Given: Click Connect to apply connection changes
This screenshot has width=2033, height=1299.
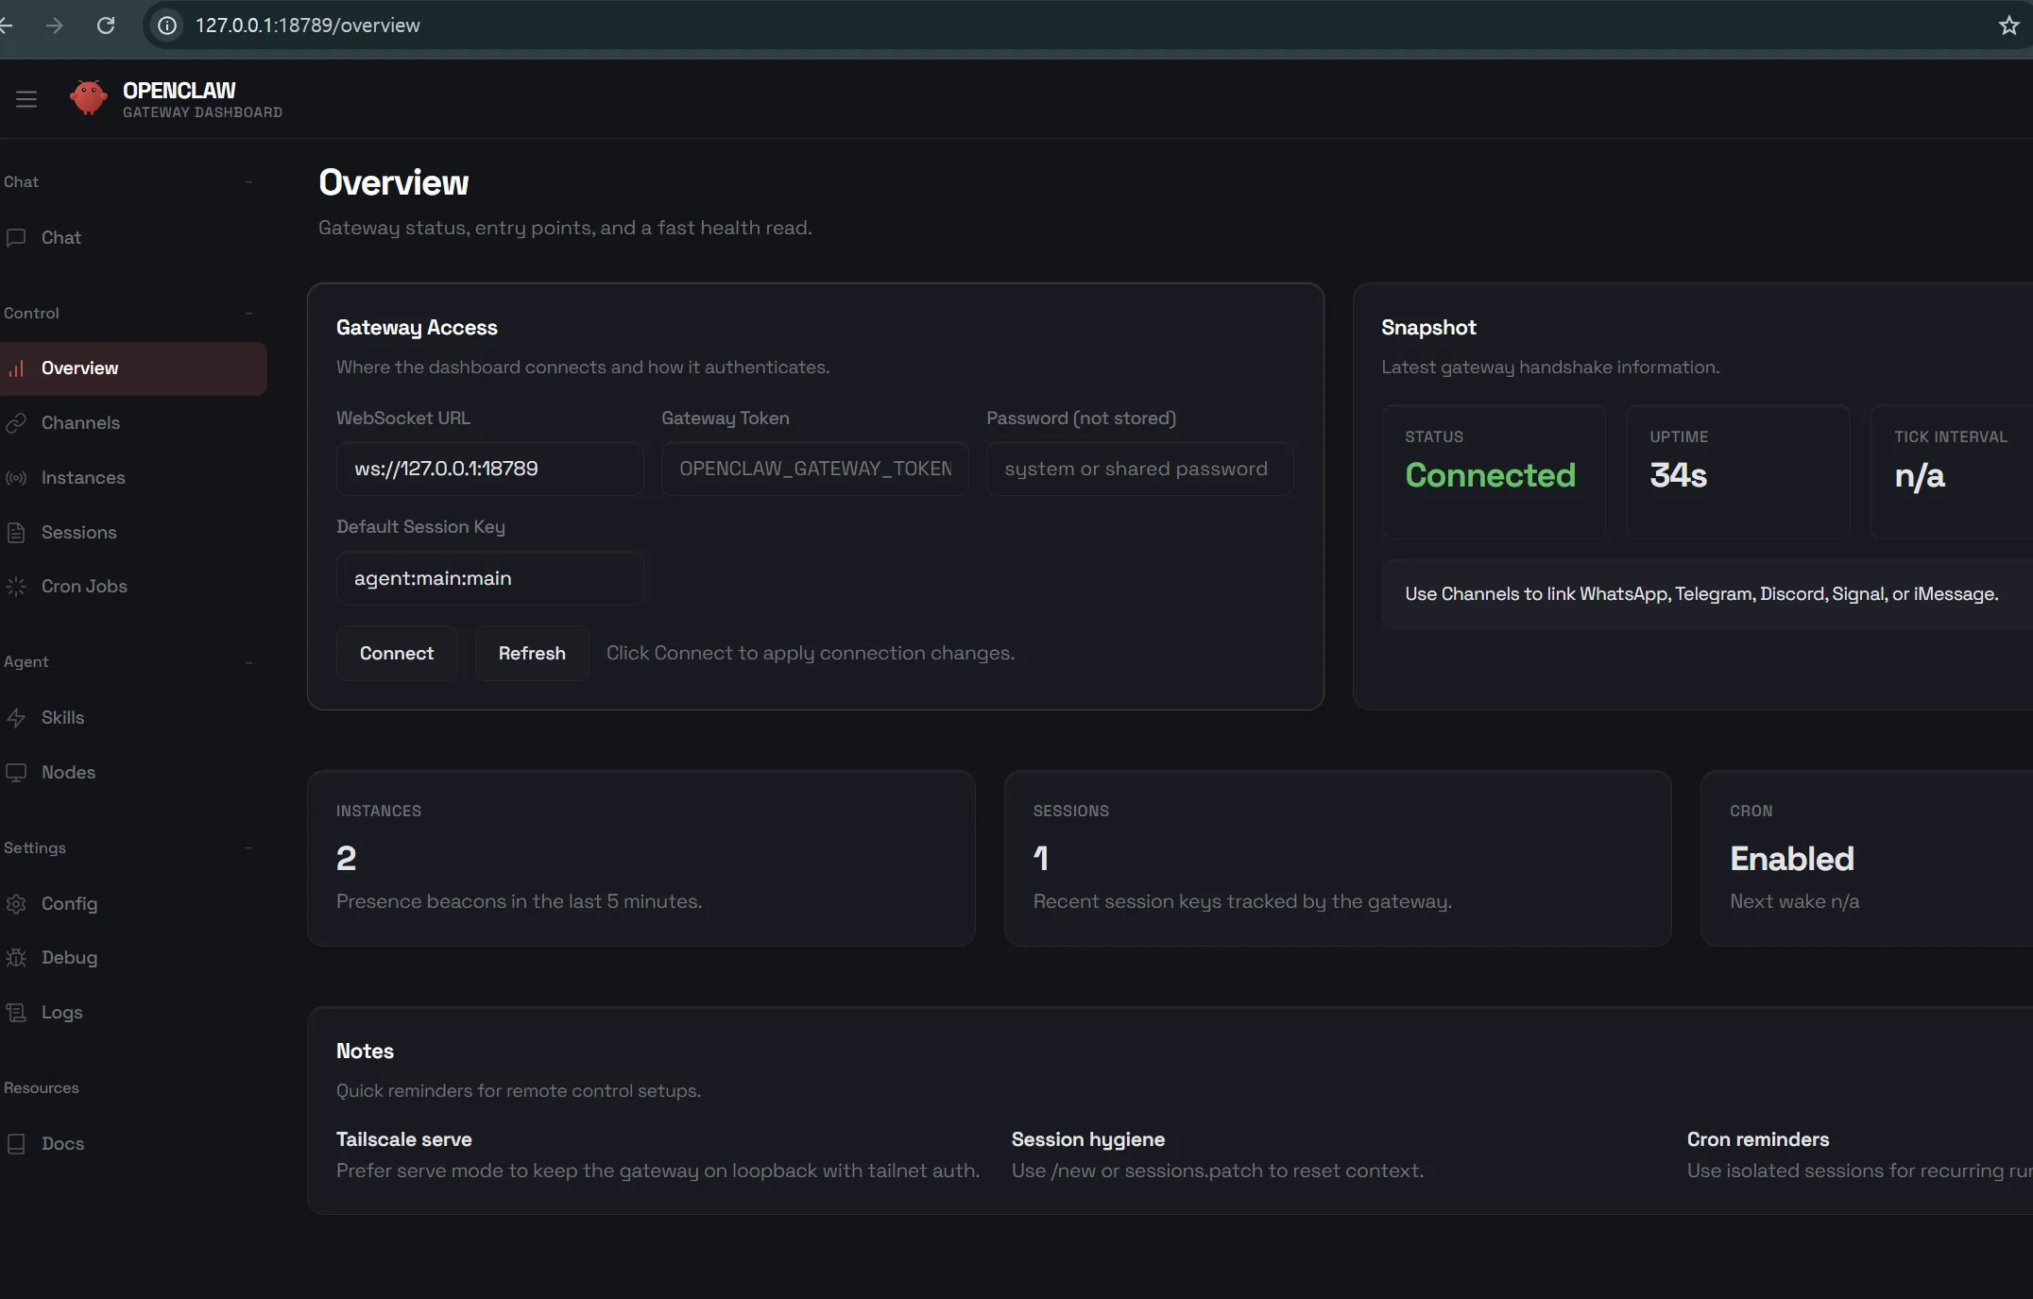Looking at the screenshot, I should point(396,653).
